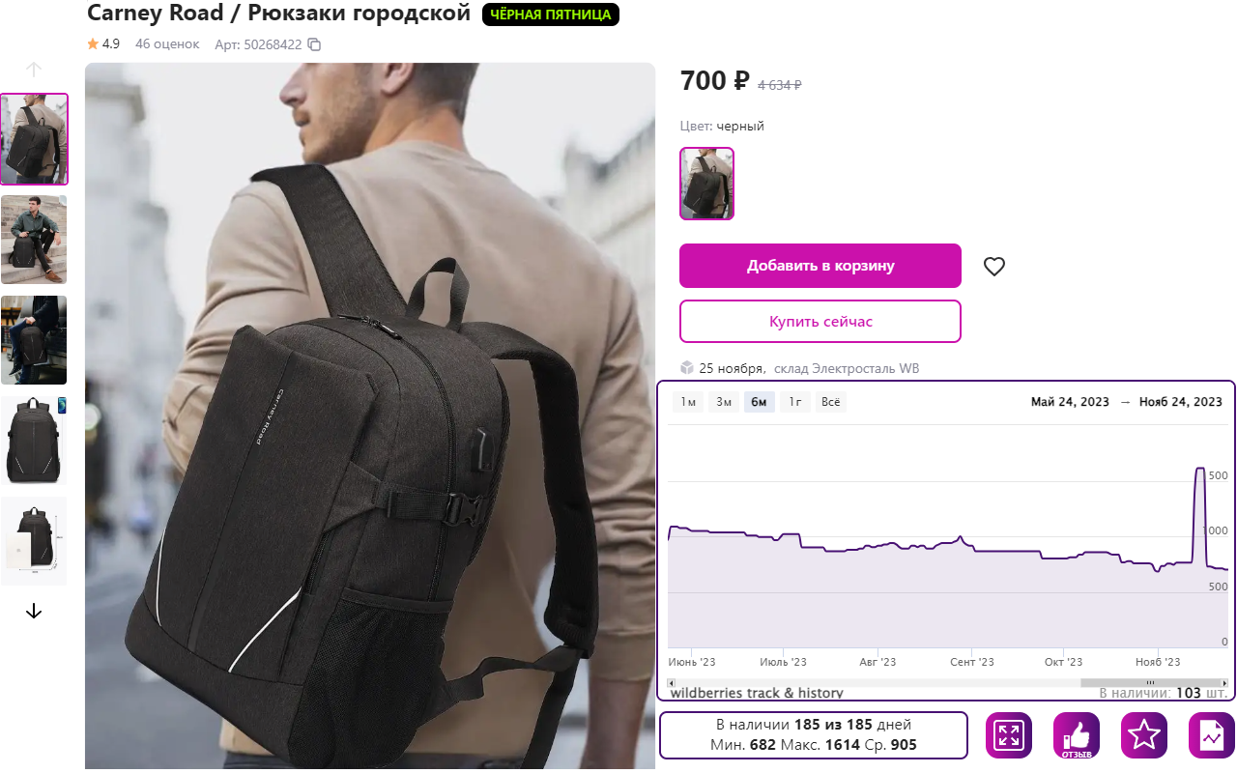Click Купить сейчас button
The width and height of the screenshot is (1237, 773).
click(x=820, y=322)
